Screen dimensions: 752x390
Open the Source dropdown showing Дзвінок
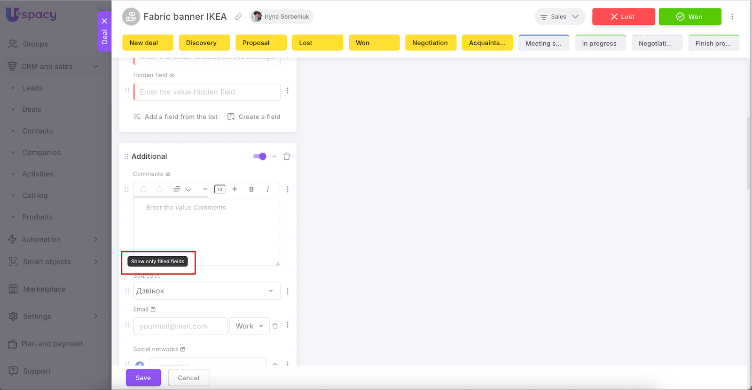coord(206,291)
